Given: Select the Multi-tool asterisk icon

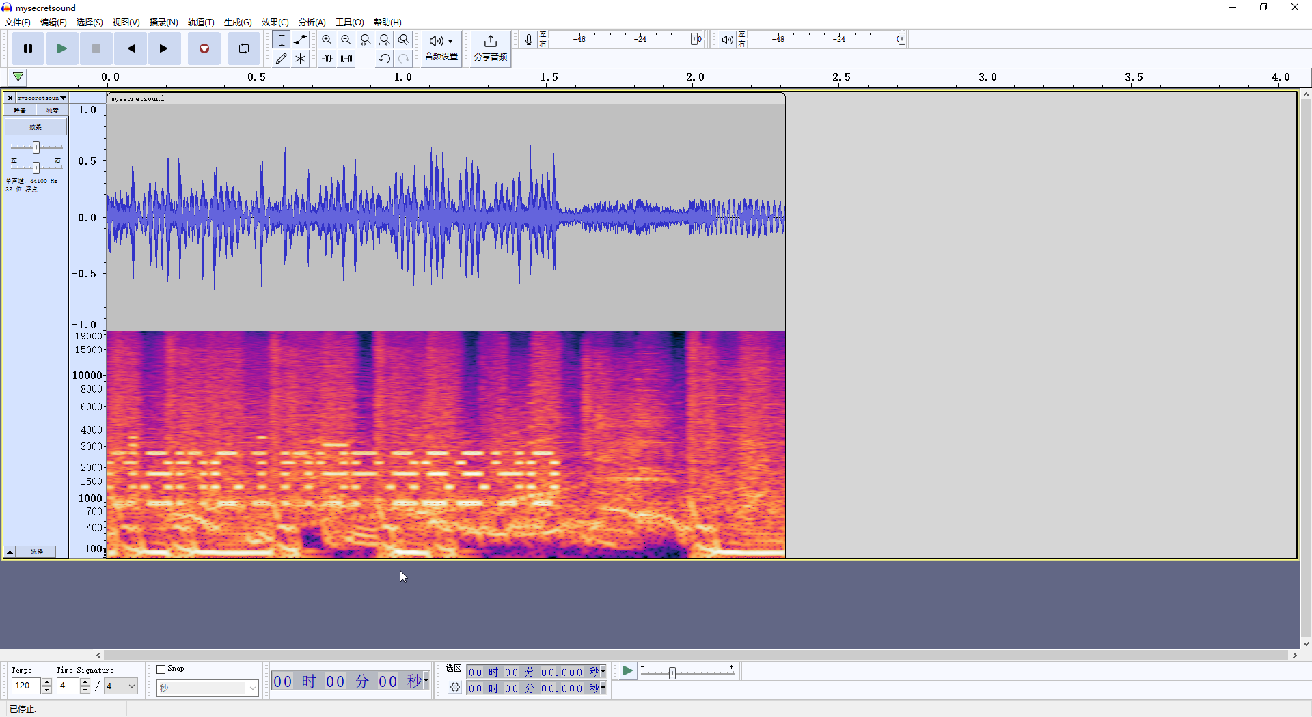Looking at the screenshot, I should (x=300, y=59).
